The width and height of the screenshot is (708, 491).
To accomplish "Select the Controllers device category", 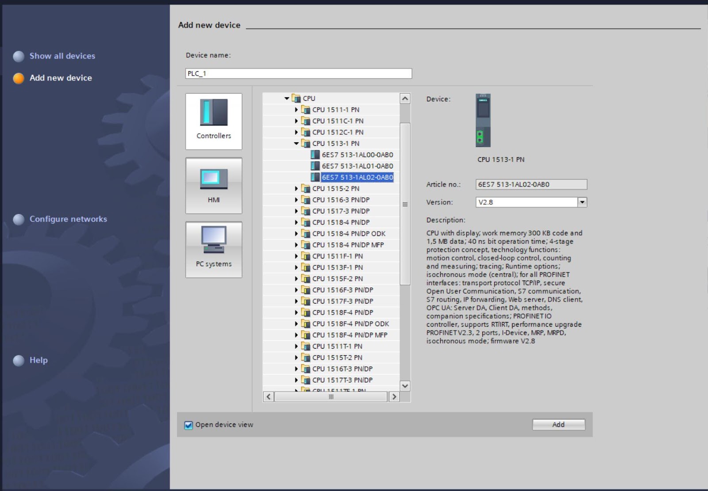I will pos(214,121).
